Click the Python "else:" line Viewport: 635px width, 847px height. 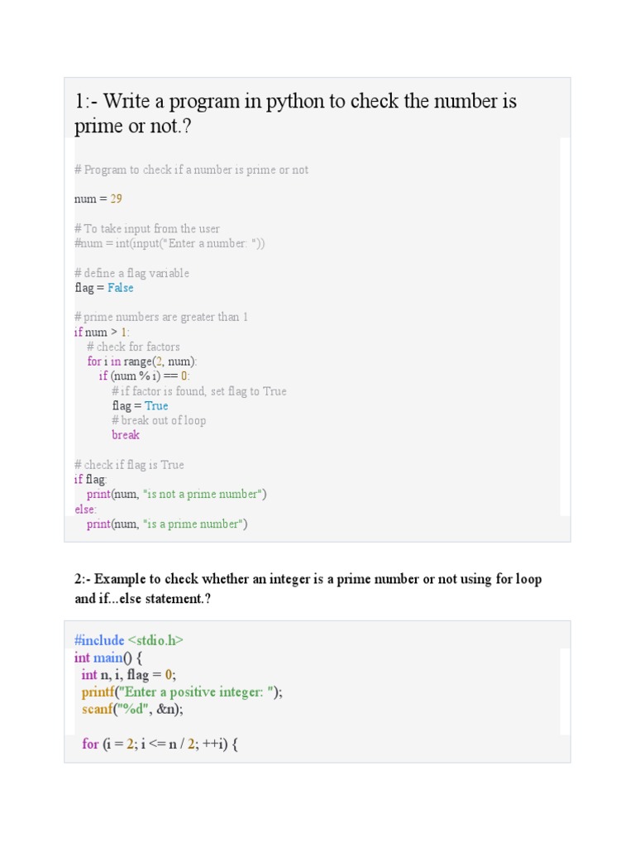pyautogui.click(x=85, y=509)
